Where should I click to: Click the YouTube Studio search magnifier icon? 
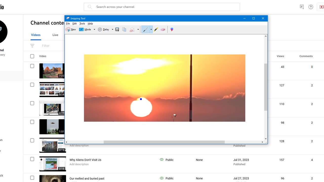point(90,7)
